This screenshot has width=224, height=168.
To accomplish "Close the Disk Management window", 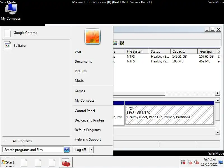I will click(219, 29).
